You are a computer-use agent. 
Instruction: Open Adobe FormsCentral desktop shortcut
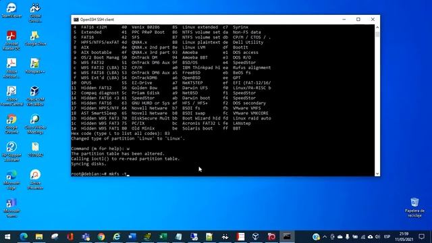11,96
